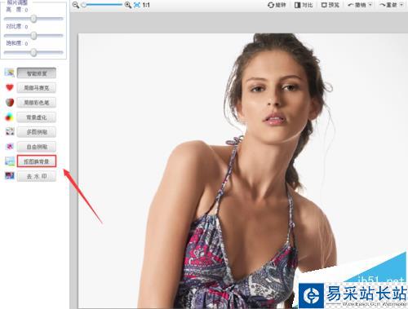Open the 多图拼贴 multi-image collage button
Screen dimensions: 408x309
click(37, 132)
